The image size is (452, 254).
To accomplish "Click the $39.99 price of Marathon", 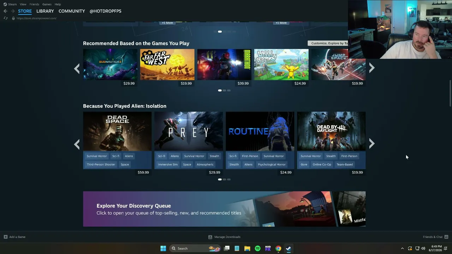I will point(243,84).
